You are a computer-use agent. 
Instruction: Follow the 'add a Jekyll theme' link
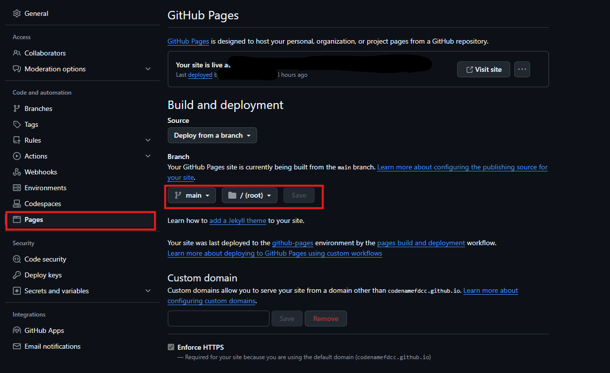[238, 220]
